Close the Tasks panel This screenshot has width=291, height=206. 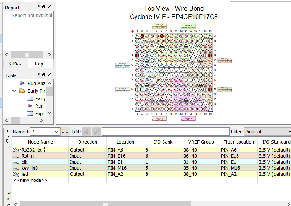pyautogui.click(x=49, y=74)
